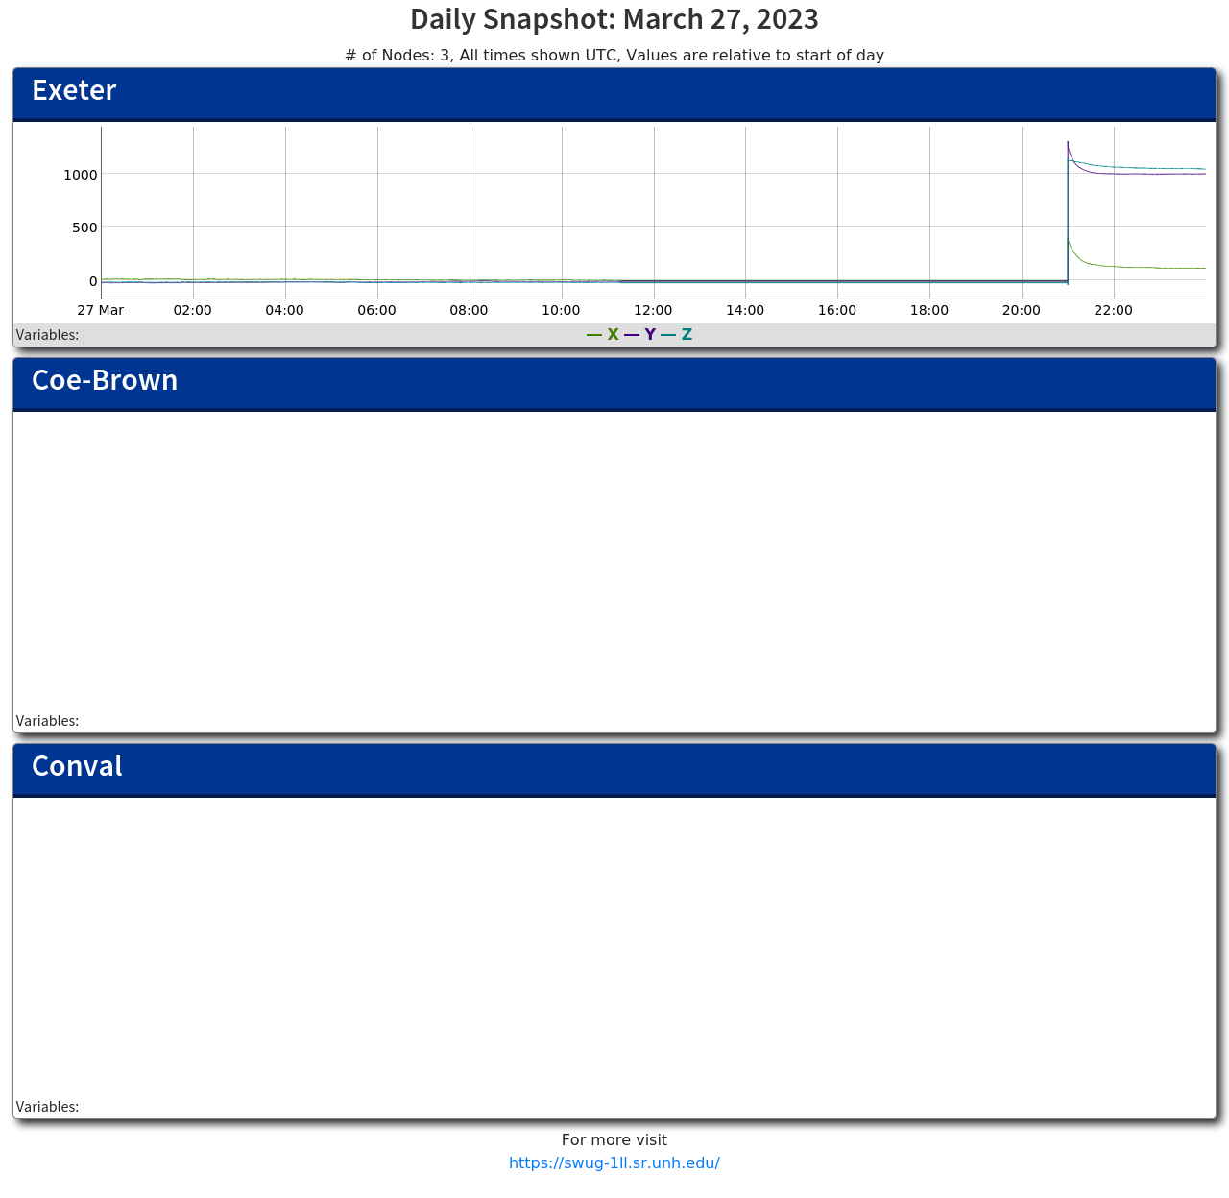1229x1198 pixels.
Task: Click the 500 y-axis label
Action: [x=85, y=228]
